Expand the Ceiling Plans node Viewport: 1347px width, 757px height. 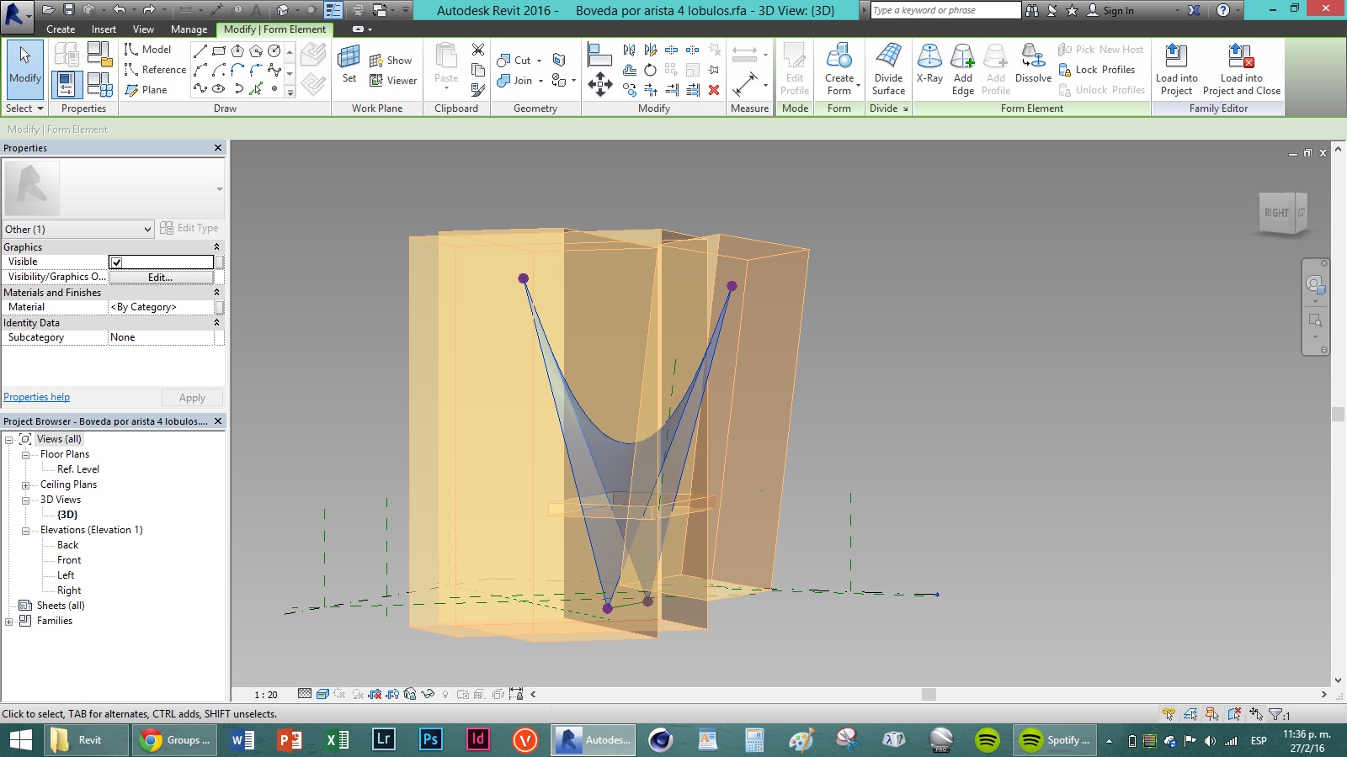pos(25,485)
